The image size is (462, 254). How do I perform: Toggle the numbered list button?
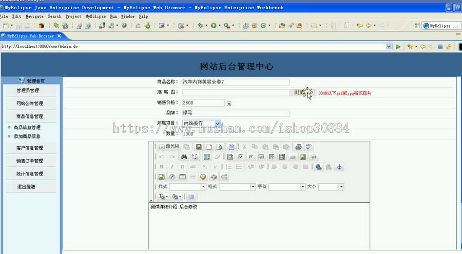click(228, 167)
